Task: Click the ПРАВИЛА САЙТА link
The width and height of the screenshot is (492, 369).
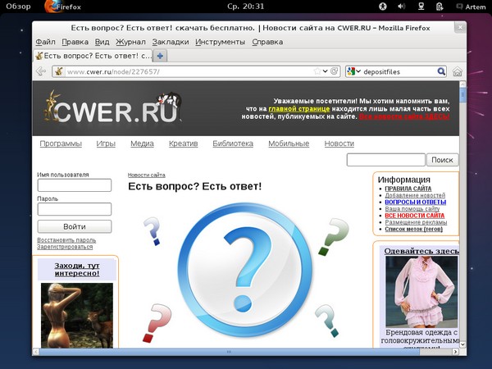Action: [x=408, y=189]
